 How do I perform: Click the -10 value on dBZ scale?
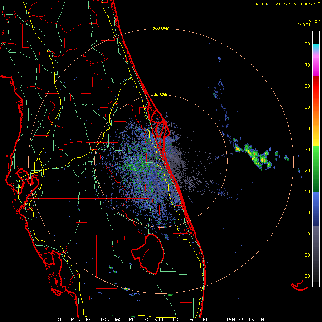tap(306, 234)
